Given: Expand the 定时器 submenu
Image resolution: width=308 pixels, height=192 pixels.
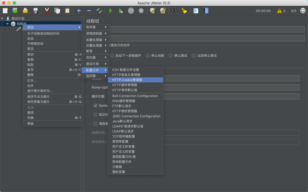Looking at the screenshot, I should tap(95, 57).
